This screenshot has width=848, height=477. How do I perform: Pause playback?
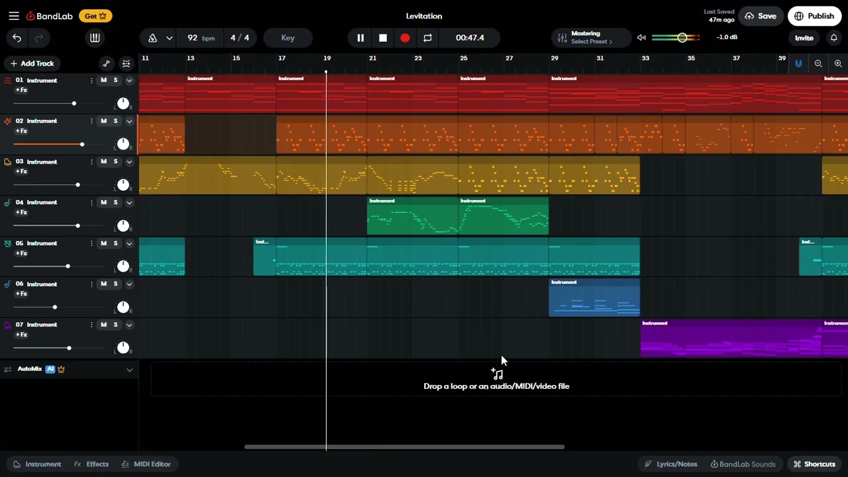coord(360,38)
